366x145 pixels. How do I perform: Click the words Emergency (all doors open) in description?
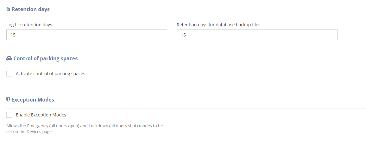pyautogui.click(x=54, y=126)
